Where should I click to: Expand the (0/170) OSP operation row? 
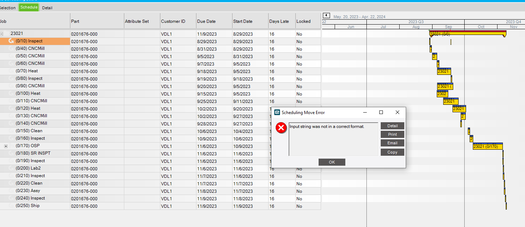click(x=6, y=146)
